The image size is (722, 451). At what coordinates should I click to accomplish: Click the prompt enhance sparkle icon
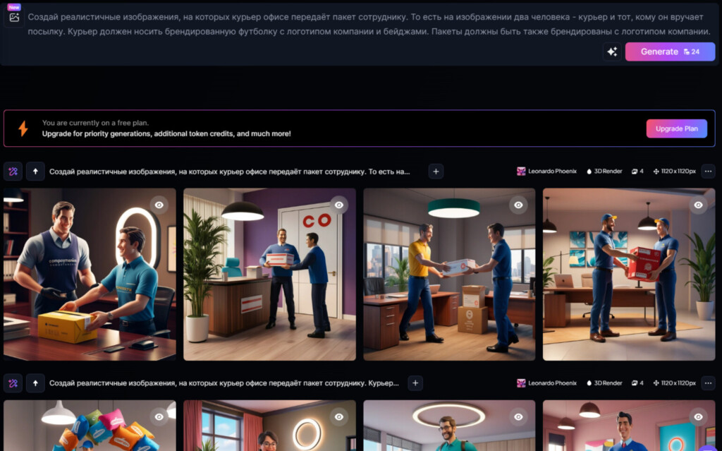click(612, 52)
